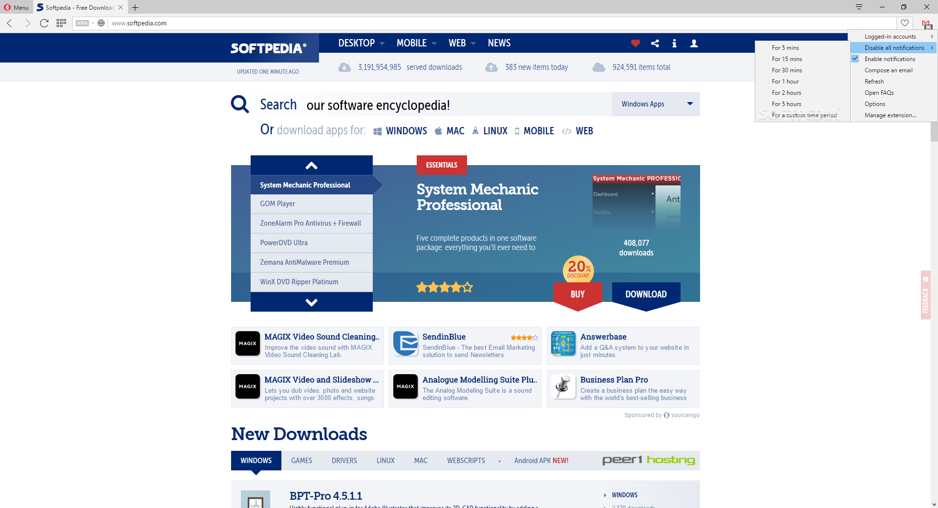Click the NEWS navigation link
The width and height of the screenshot is (938, 508).
[499, 43]
